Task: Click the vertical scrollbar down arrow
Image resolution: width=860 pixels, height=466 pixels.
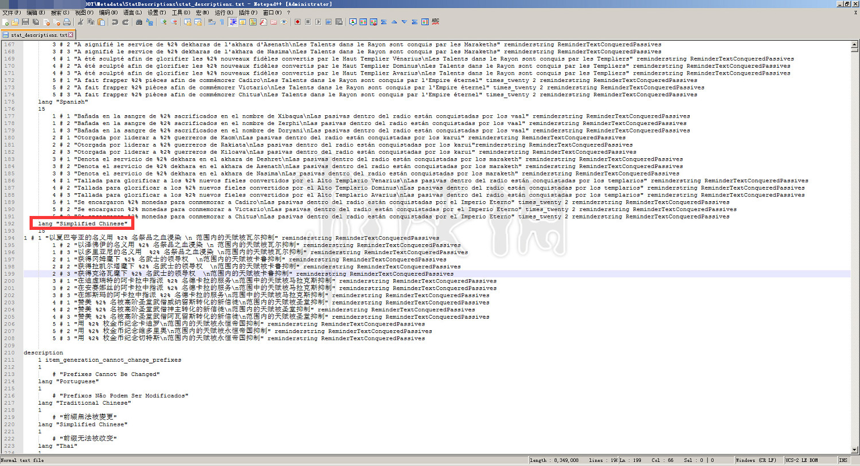Action: [855, 450]
